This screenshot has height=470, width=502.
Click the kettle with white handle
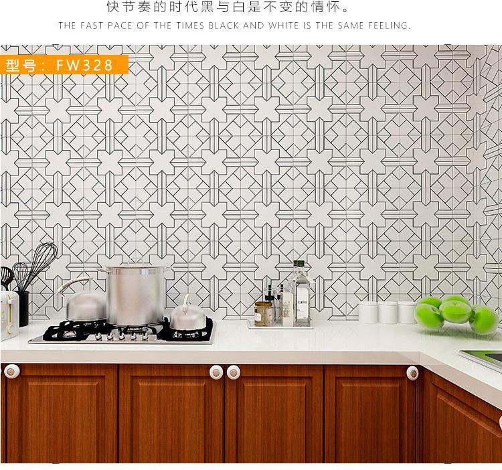[83, 301]
